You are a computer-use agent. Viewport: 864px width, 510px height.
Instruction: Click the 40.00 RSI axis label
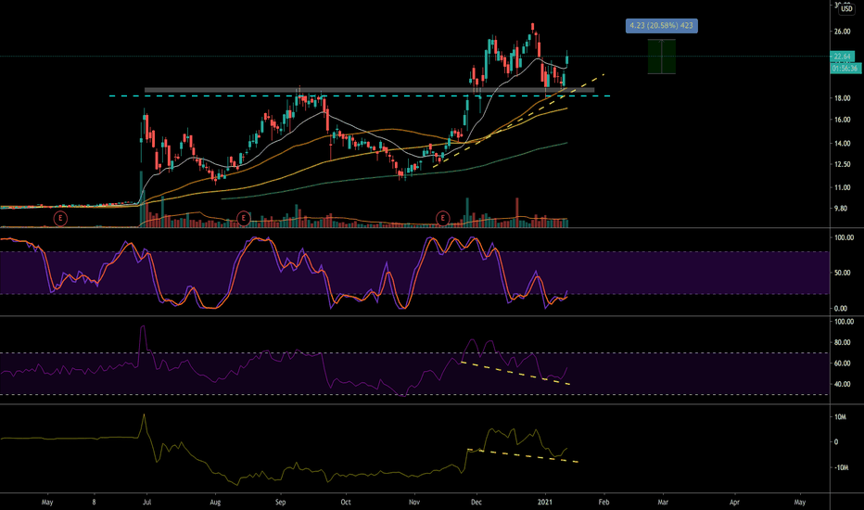(x=844, y=384)
